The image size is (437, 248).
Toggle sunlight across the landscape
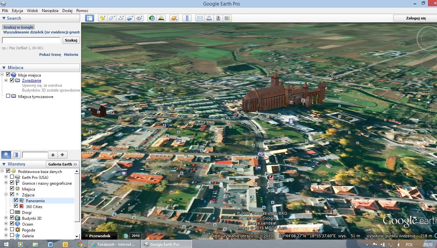pyautogui.click(x=161, y=18)
